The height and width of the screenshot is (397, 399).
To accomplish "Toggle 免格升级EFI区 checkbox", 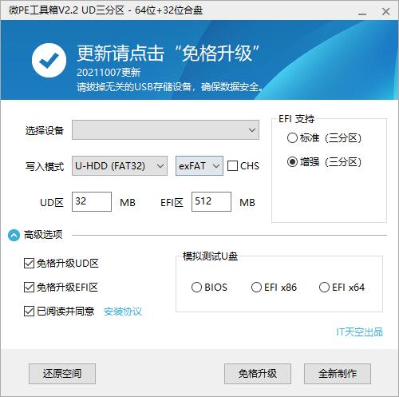I will pyautogui.click(x=29, y=288).
